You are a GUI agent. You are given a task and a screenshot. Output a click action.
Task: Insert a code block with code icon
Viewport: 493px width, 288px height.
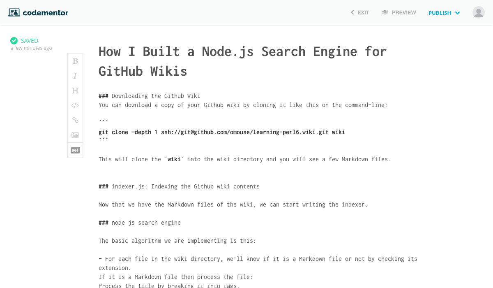tap(75, 105)
